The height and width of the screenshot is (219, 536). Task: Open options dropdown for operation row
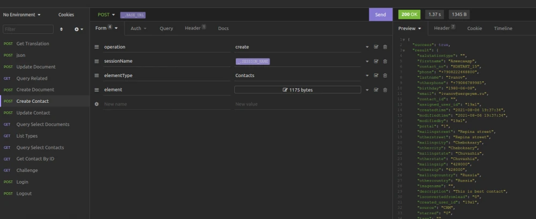coord(367,47)
